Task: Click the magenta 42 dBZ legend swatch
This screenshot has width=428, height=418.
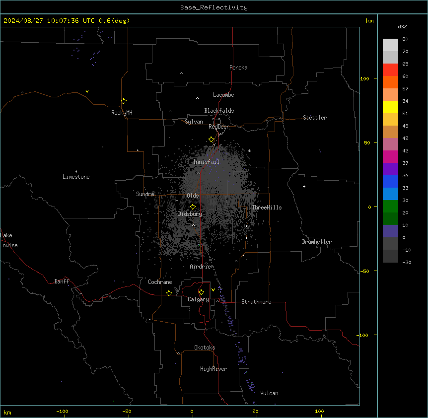Action: [x=390, y=156]
